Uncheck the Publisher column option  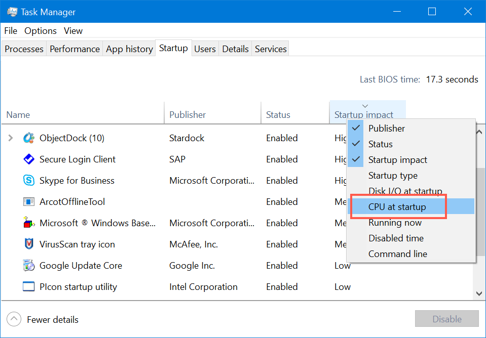[x=387, y=129]
